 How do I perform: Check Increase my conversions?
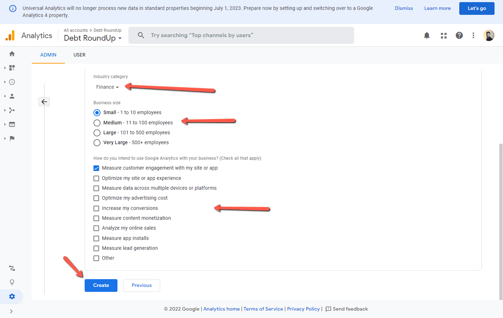pyautogui.click(x=96, y=208)
